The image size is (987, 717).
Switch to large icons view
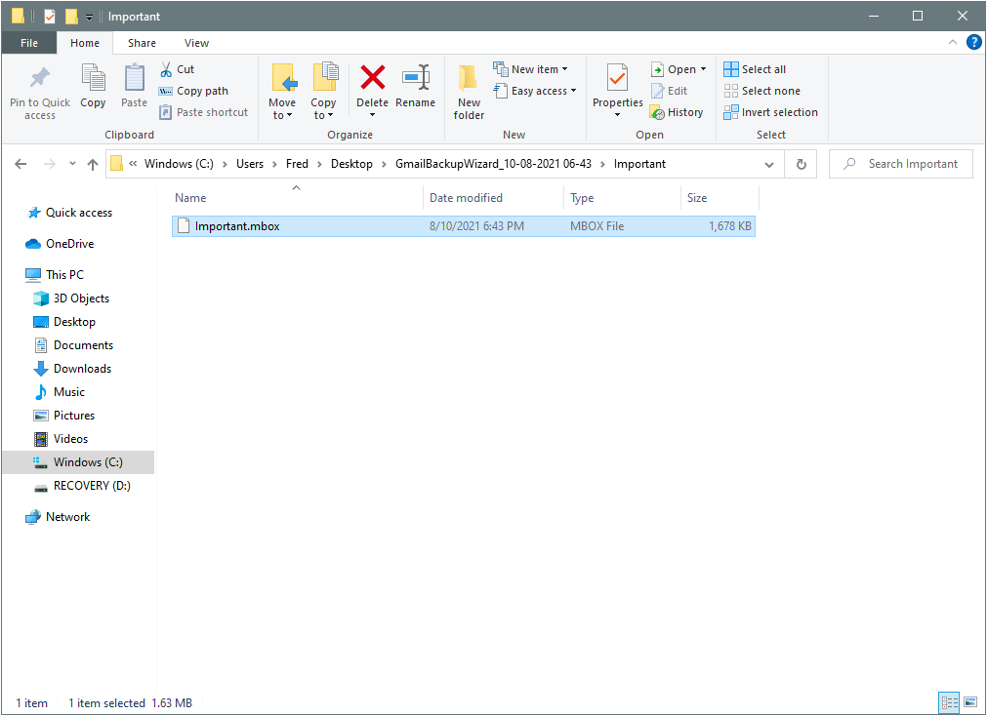tap(969, 701)
